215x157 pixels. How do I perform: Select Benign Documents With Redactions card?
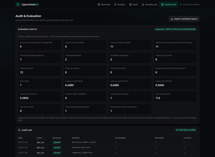[175, 71]
